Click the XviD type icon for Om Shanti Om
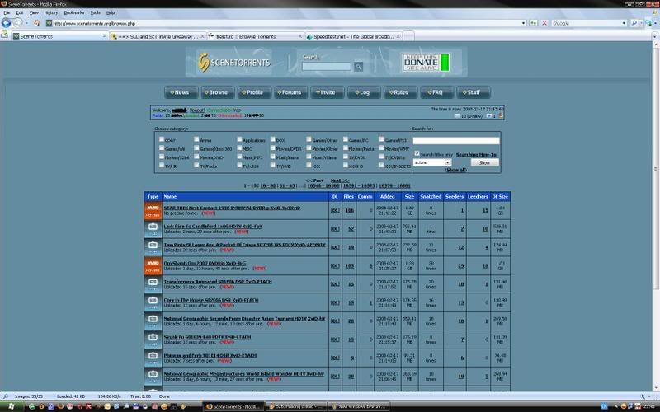This screenshot has height=412, width=660. pos(153,266)
